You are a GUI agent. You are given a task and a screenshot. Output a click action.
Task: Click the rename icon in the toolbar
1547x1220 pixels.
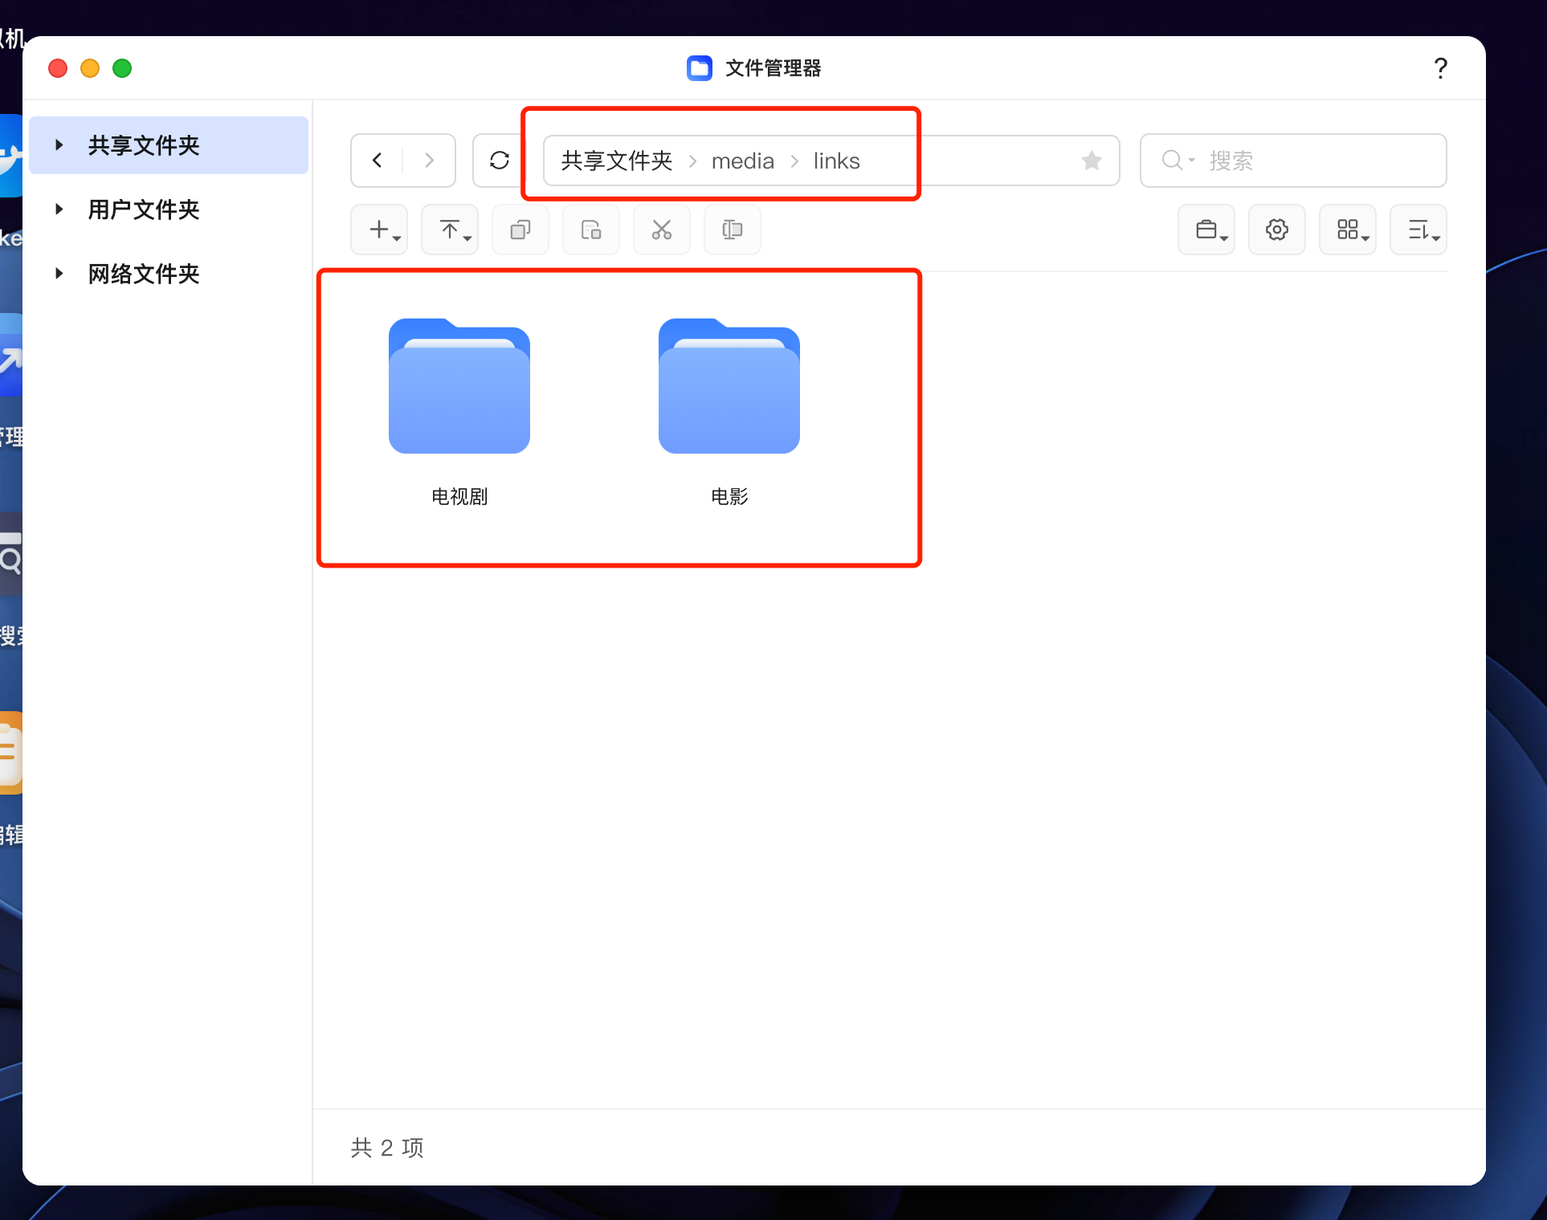point(732,230)
